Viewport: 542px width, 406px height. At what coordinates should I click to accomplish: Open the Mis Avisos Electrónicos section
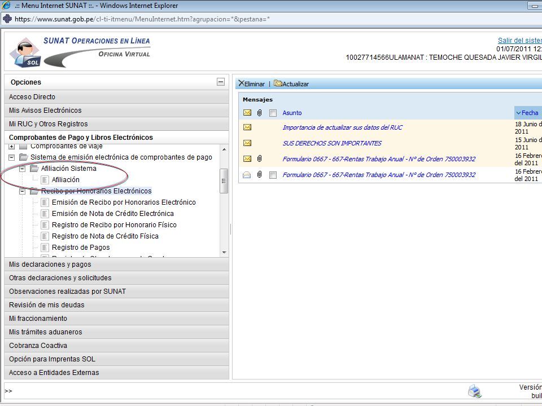tap(116, 111)
